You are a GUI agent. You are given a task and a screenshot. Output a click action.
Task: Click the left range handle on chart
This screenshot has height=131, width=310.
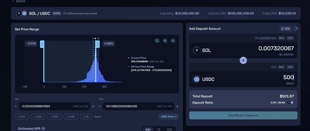(x=42, y=44)
